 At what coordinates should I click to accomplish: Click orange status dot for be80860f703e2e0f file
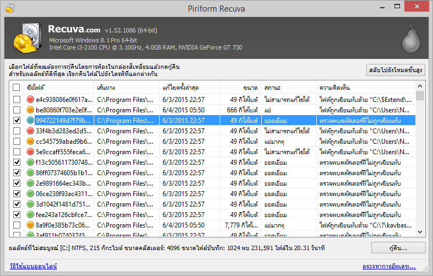pos(30,110)
